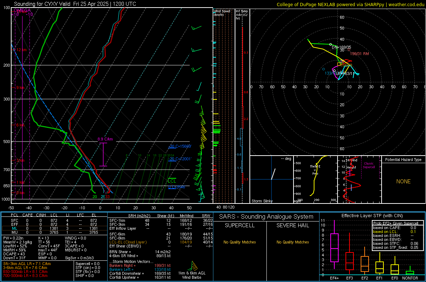This screenshot has width=426, height=282.
Task: Click the 'Inf. Temp. Adv.' panel header
Action: [x=242, y=15]
